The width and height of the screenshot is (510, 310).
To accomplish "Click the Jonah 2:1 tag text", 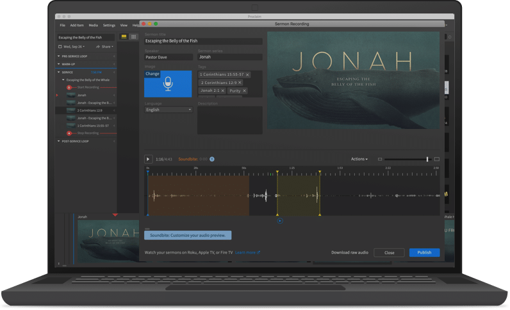I will pos(210,90).
